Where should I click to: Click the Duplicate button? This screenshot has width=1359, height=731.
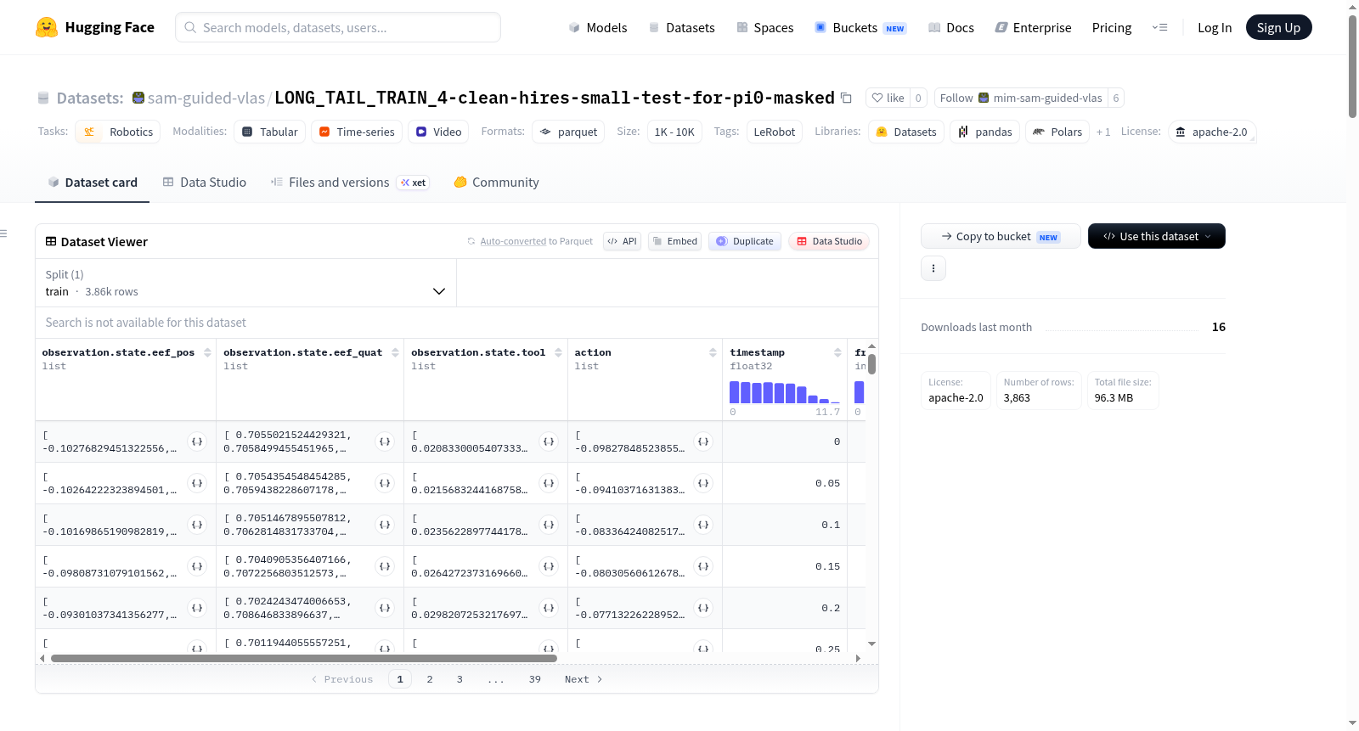point(745,241)
